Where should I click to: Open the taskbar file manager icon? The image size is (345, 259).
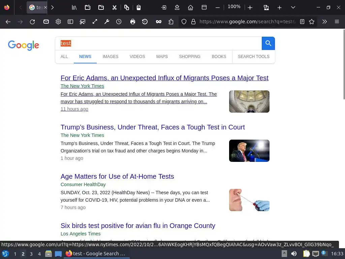pos(49,254)
